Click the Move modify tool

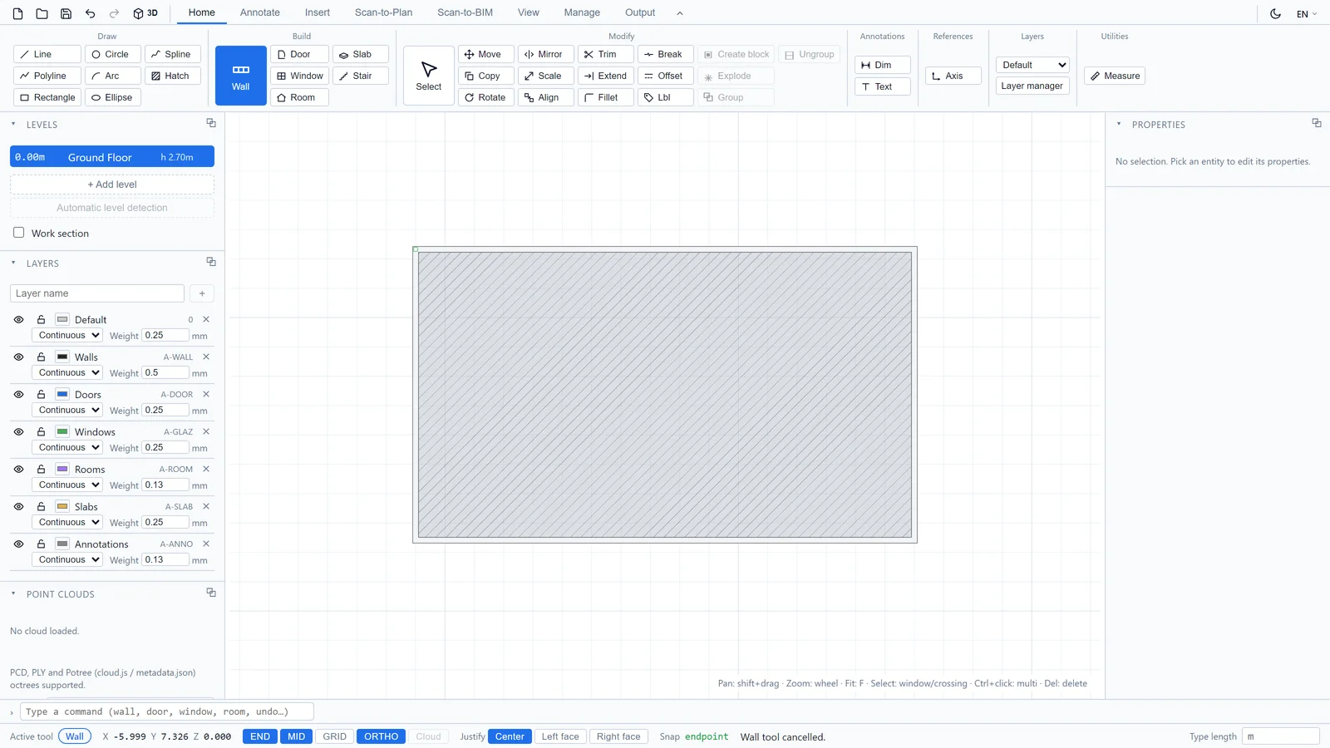[486, 54]
